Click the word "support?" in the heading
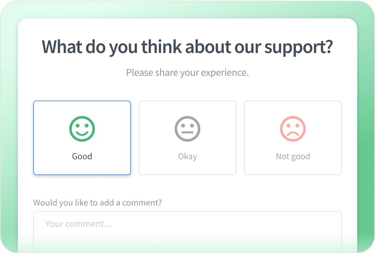This screenshot has height=253, width=375. click(298, 47)
